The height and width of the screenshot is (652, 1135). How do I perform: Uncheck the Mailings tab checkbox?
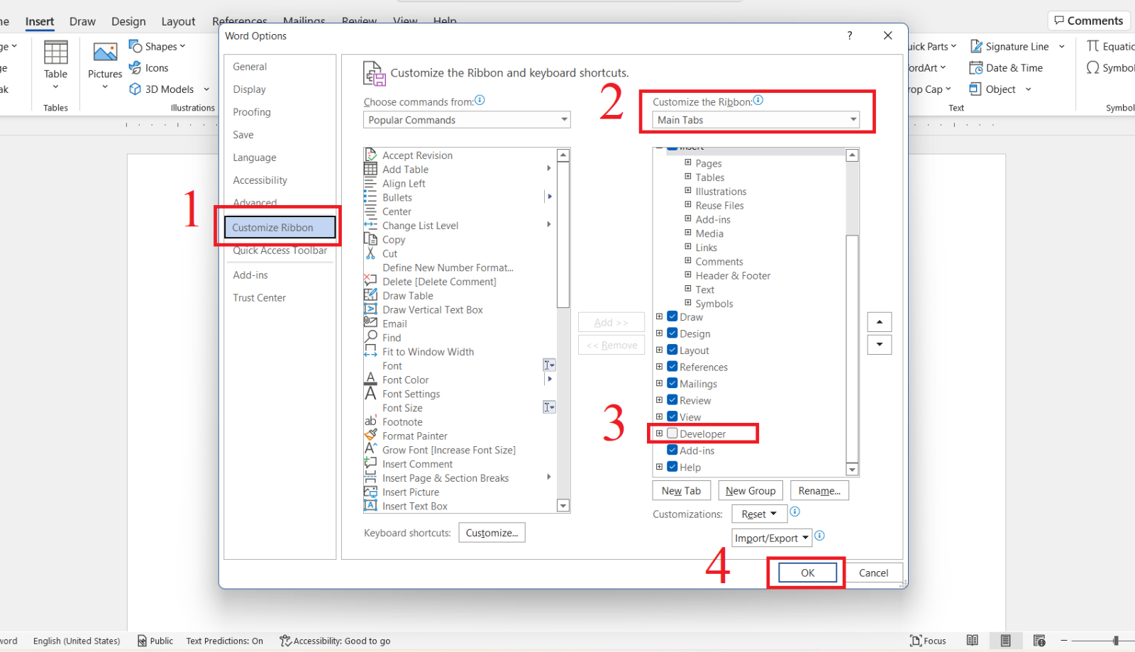[x=672, y=383]
